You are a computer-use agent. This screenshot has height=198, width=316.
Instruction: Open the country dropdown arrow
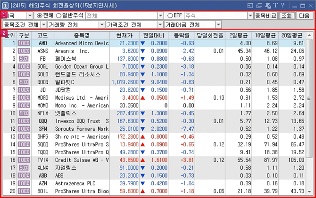[30, 16]
